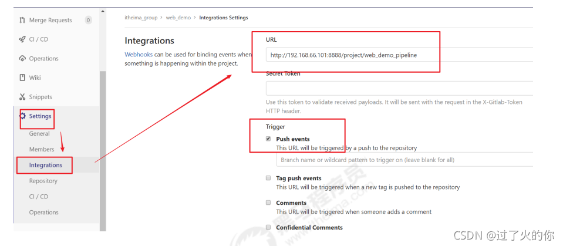Image resolution: width=563 pixels, height=246 pixels.
Task: Click the Push events label
Action: click(x=292, y=139)
